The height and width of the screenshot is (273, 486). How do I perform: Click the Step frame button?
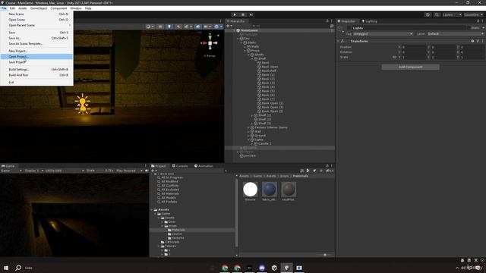251,14
